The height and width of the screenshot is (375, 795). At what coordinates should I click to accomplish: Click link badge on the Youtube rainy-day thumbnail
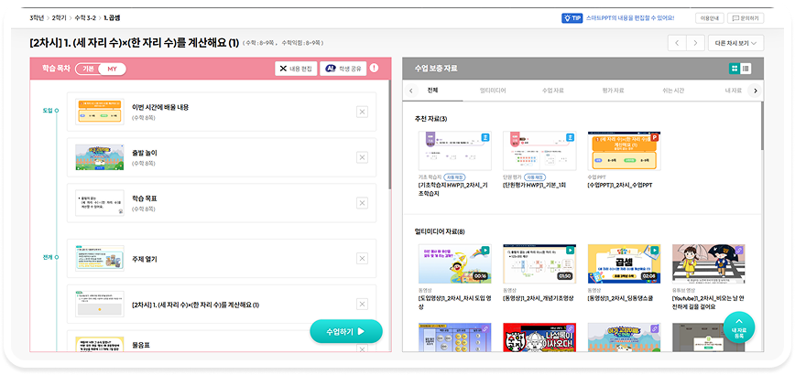point(739,250)
